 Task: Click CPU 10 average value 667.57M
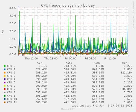[x=98, y=99]
